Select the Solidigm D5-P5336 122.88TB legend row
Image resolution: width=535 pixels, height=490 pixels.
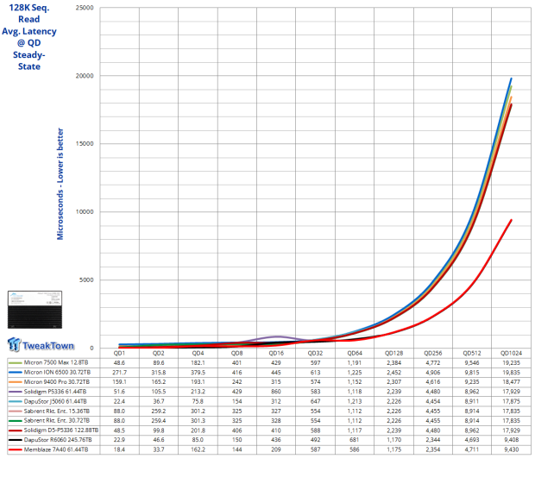point(53,430)
